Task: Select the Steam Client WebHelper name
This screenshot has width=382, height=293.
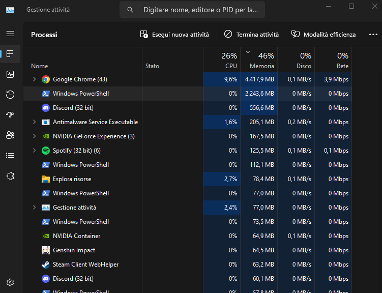Action: tap(85, 265)
